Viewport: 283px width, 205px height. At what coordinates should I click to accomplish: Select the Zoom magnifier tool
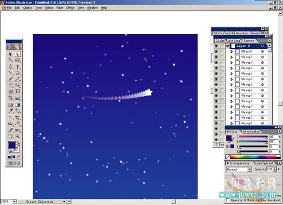[17, 136]
